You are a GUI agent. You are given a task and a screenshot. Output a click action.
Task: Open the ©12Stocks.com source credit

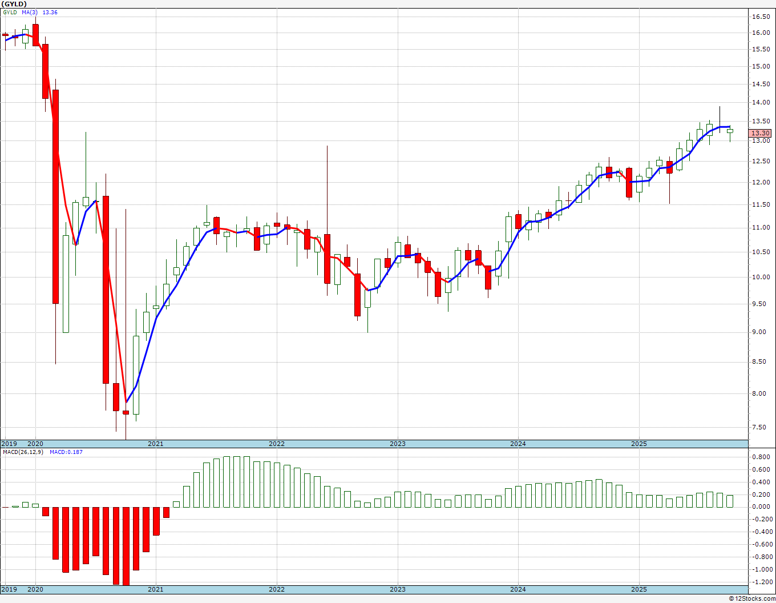(x=753, y=598)
